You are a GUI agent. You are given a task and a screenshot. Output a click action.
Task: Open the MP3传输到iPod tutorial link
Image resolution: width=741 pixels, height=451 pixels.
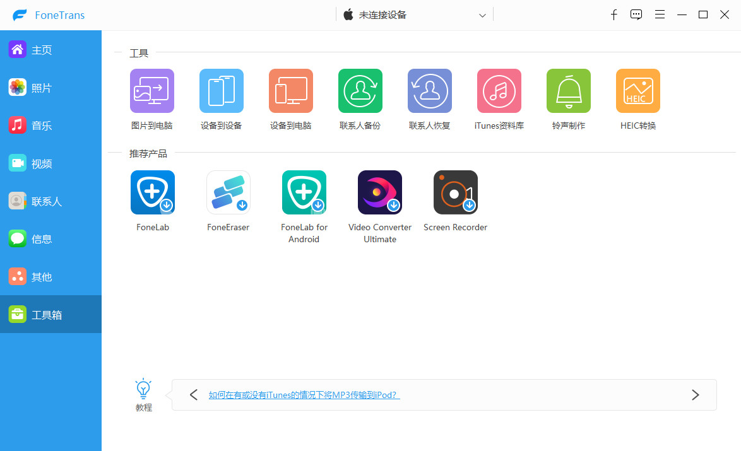(304, 395)
